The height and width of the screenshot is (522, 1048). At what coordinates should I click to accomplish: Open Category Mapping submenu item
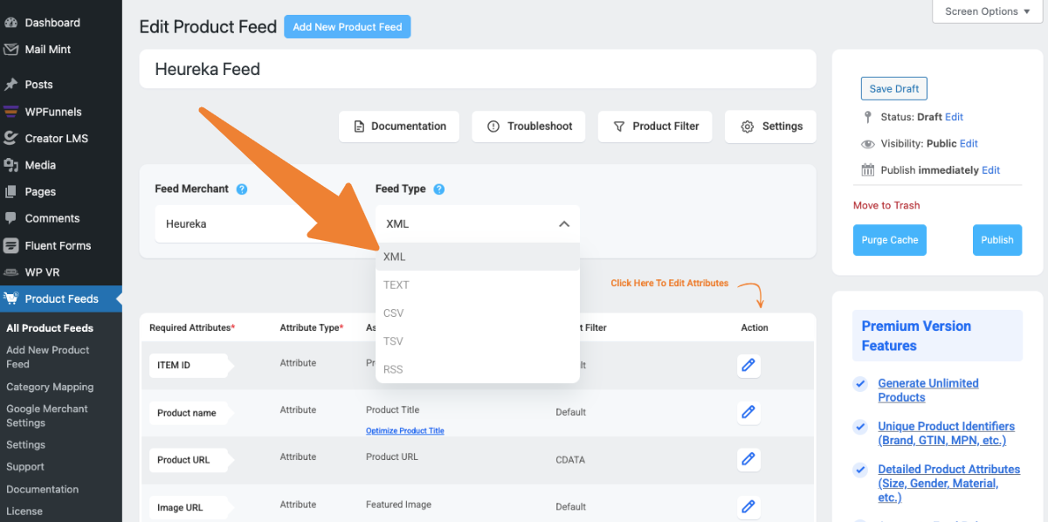pyautogui.click(x=50, y=387)
